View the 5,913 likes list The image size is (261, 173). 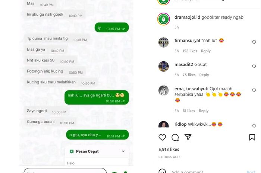(x=169, y=150)
